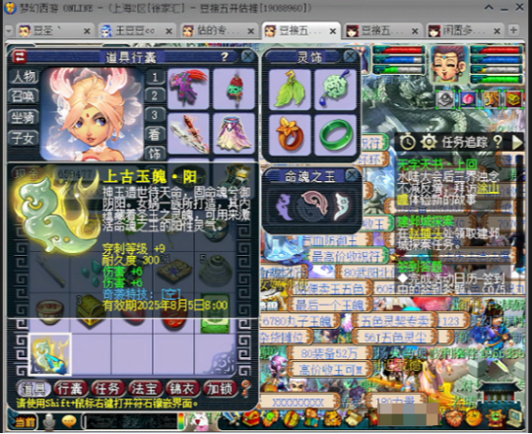The width and height of the screenshot is (532, 434).
Task: Open the gear settings in 任务追踪 bar
Action: [429, 142]
